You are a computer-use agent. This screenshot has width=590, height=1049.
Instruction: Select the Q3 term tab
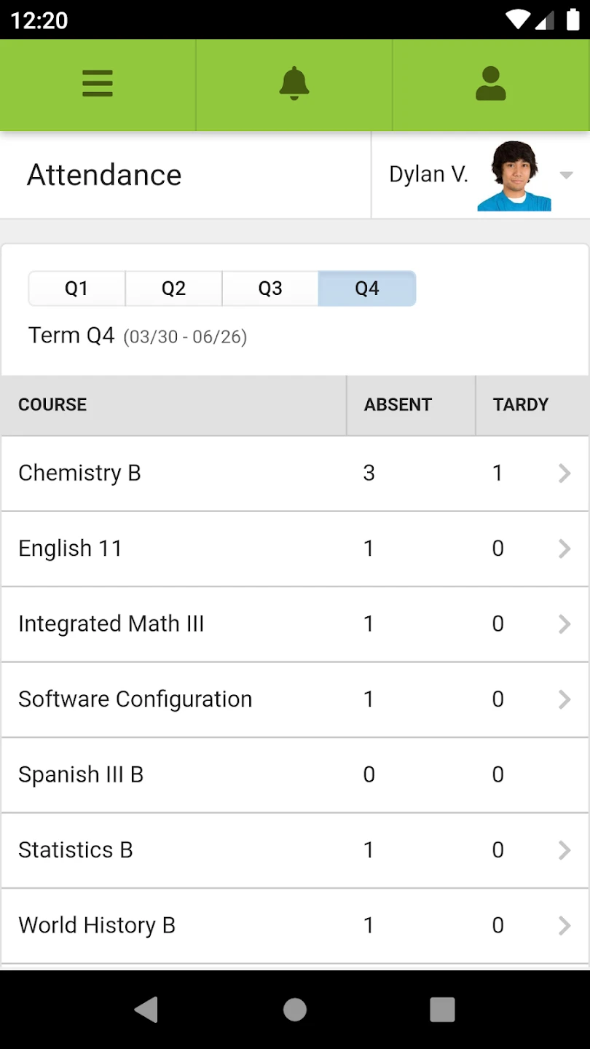click(x=270, y=288)
